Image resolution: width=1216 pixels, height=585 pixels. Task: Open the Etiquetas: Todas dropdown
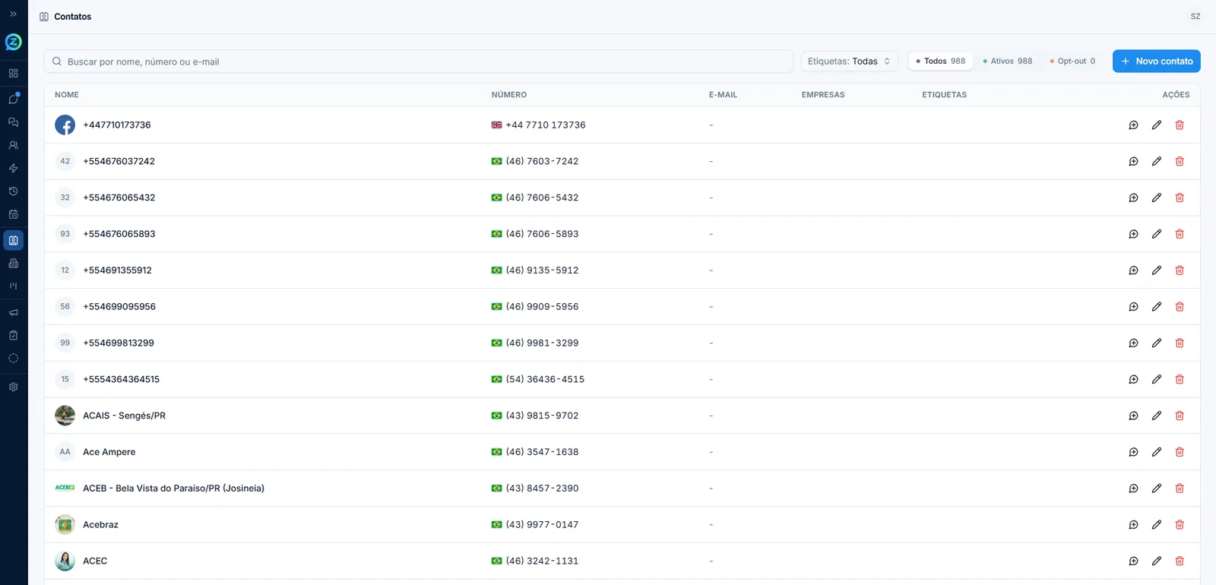point(849,62)
